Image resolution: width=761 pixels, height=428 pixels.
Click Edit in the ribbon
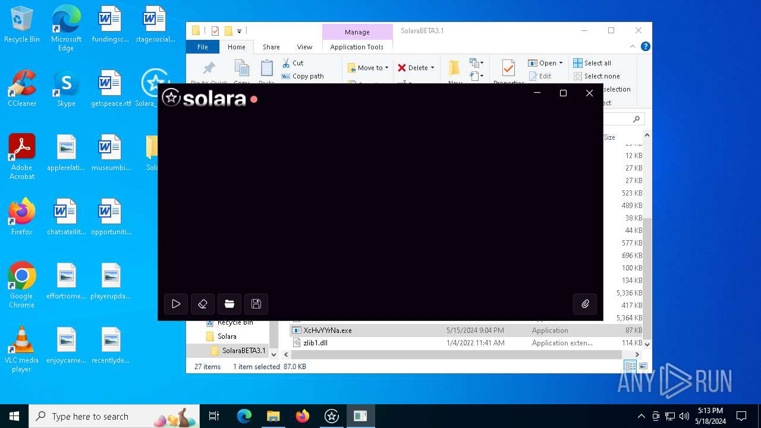[540, 76]
